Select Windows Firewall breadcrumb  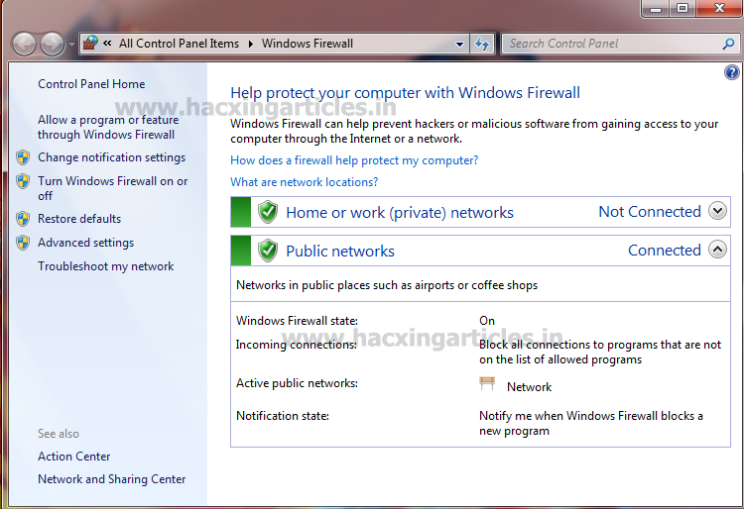[308, 44]
